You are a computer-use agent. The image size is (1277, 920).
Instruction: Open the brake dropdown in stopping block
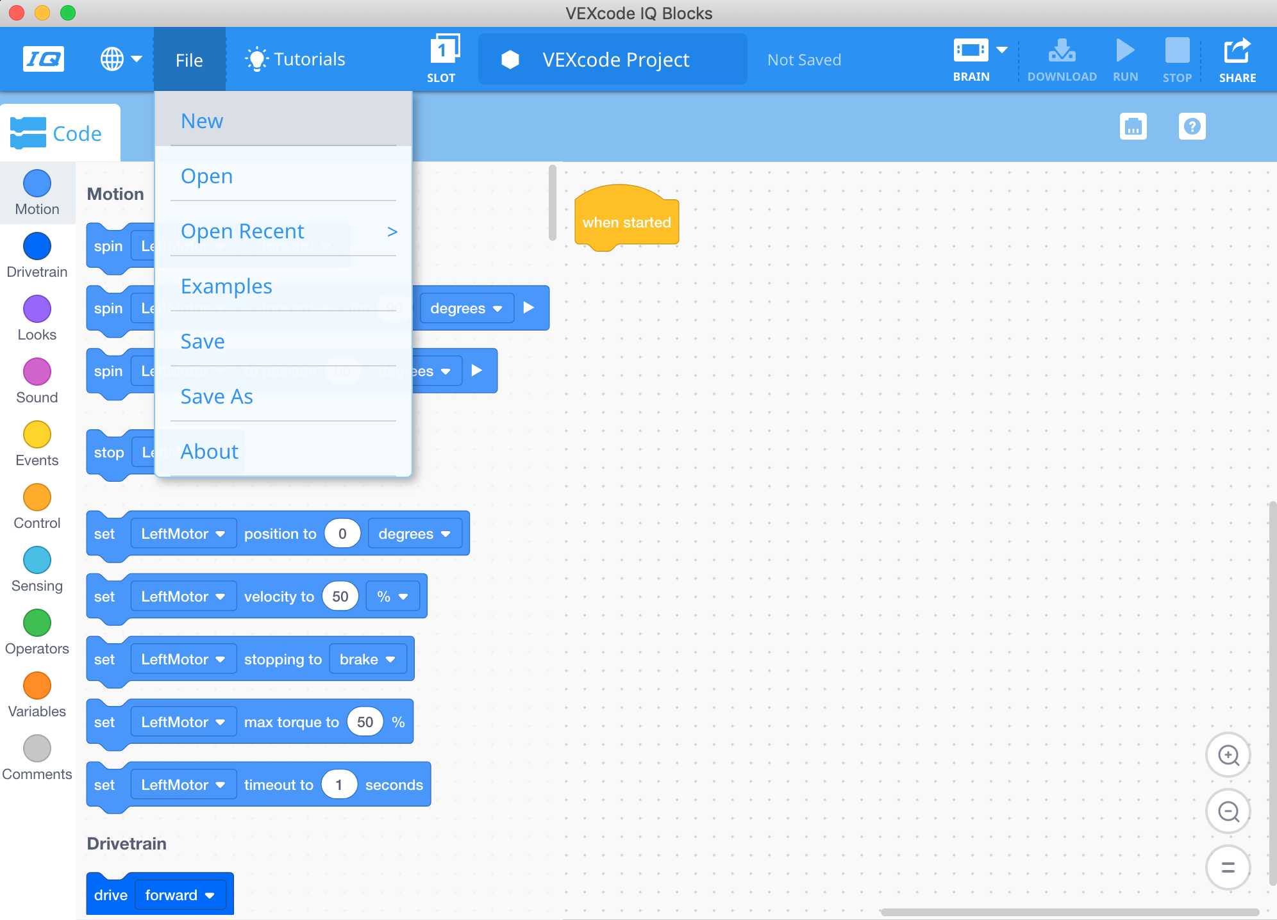(368, 659)
